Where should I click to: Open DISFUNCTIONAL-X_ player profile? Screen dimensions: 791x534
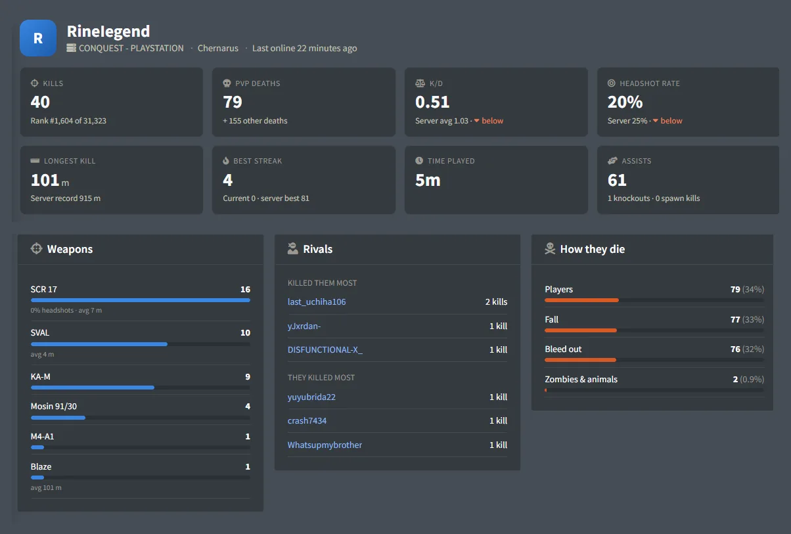pos(325,349)
